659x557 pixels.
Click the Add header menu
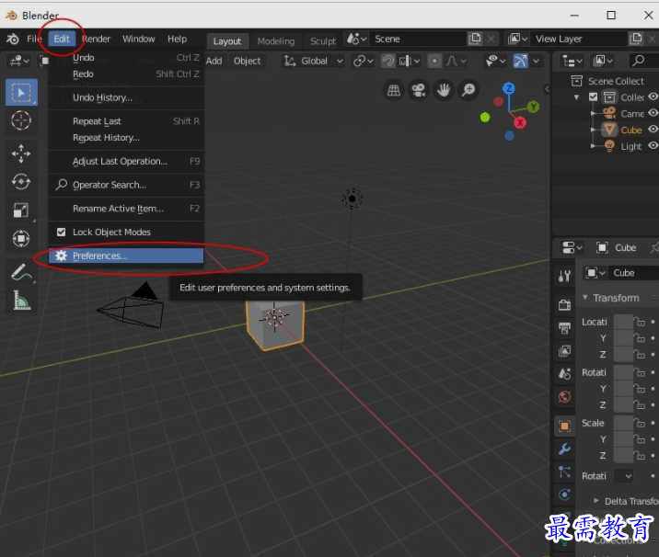(214, 62)
